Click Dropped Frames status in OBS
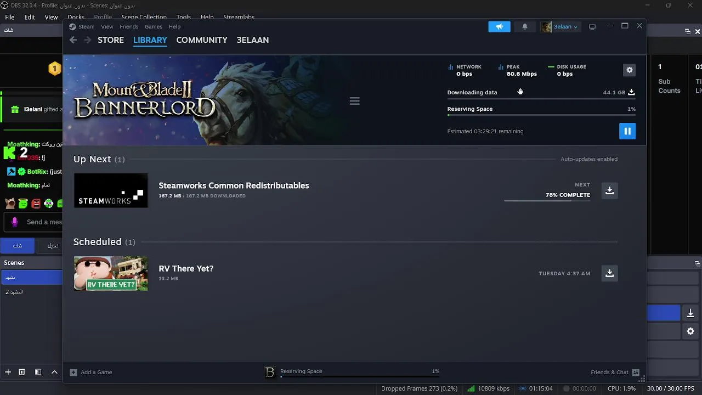 pyautogui.click(x=419, y=388)
